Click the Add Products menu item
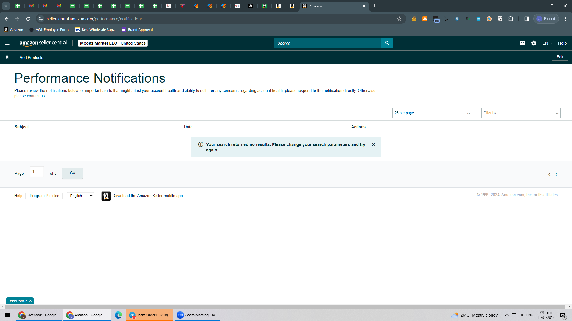 coord(31,57)
